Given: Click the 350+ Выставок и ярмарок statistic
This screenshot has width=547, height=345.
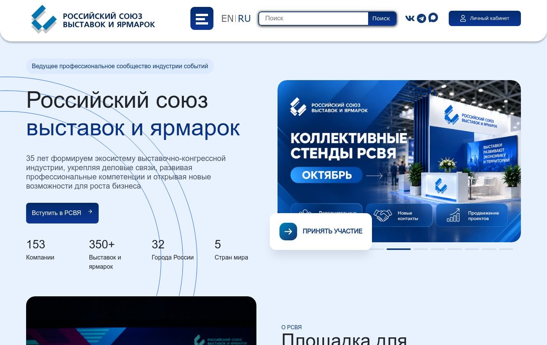Looking at the screenshot, I should tap(105, 254).
